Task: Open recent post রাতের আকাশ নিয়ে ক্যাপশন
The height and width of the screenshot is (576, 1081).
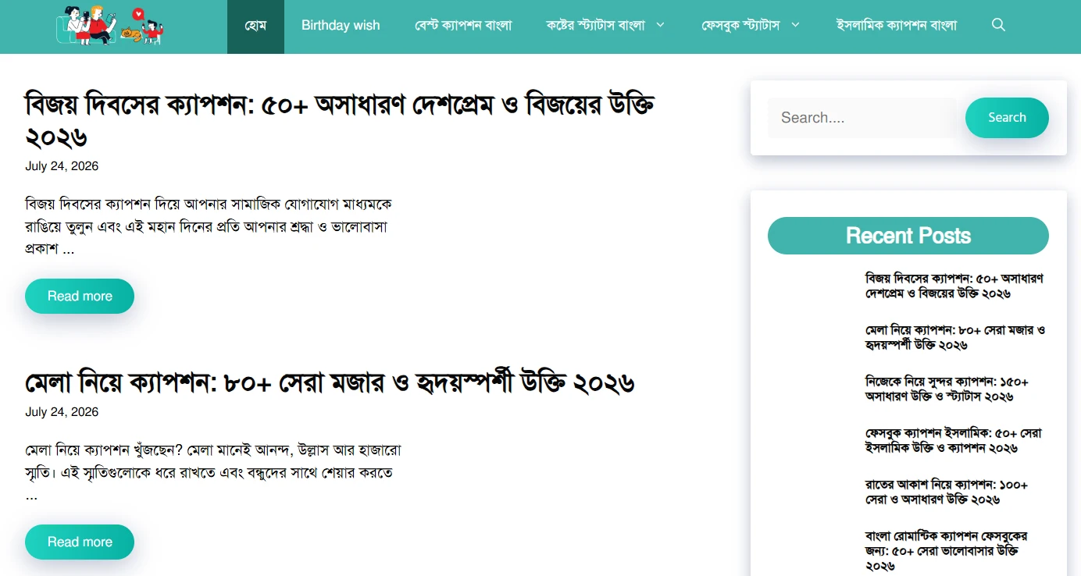Action: point(947,492)
